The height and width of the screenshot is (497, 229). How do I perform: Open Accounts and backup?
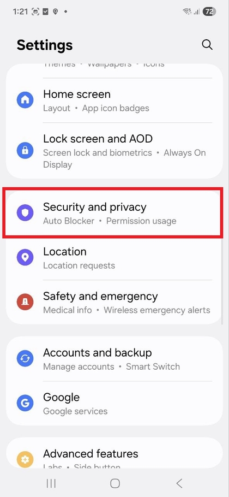[114, 359]
